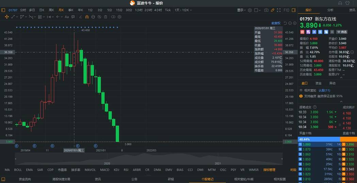Lock drawings with the lock icon
The width and height of the screenshot is (357, 183).
click(x=93, y=17)
